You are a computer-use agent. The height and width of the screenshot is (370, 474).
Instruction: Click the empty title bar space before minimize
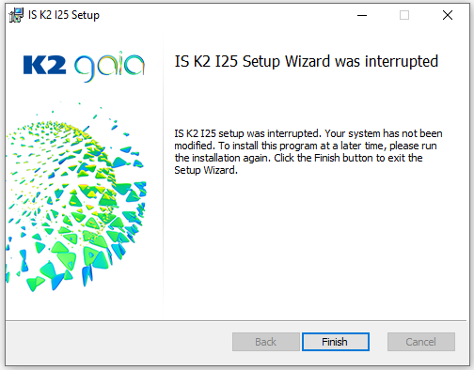point(226,15)
